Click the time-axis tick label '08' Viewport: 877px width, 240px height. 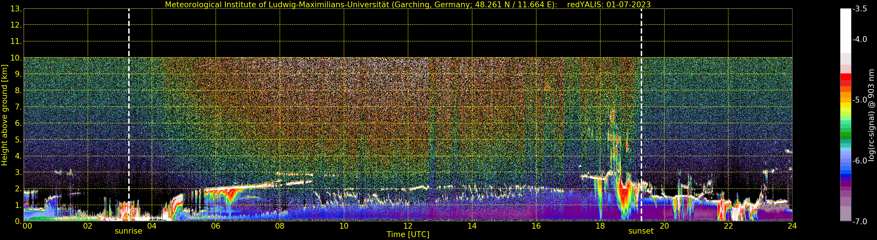click(279, 226)
